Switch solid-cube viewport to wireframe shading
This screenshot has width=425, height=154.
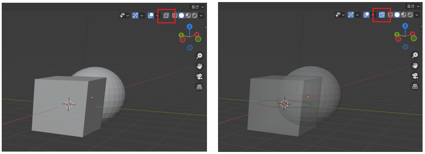pyautogui.click(x=175, y=15)
